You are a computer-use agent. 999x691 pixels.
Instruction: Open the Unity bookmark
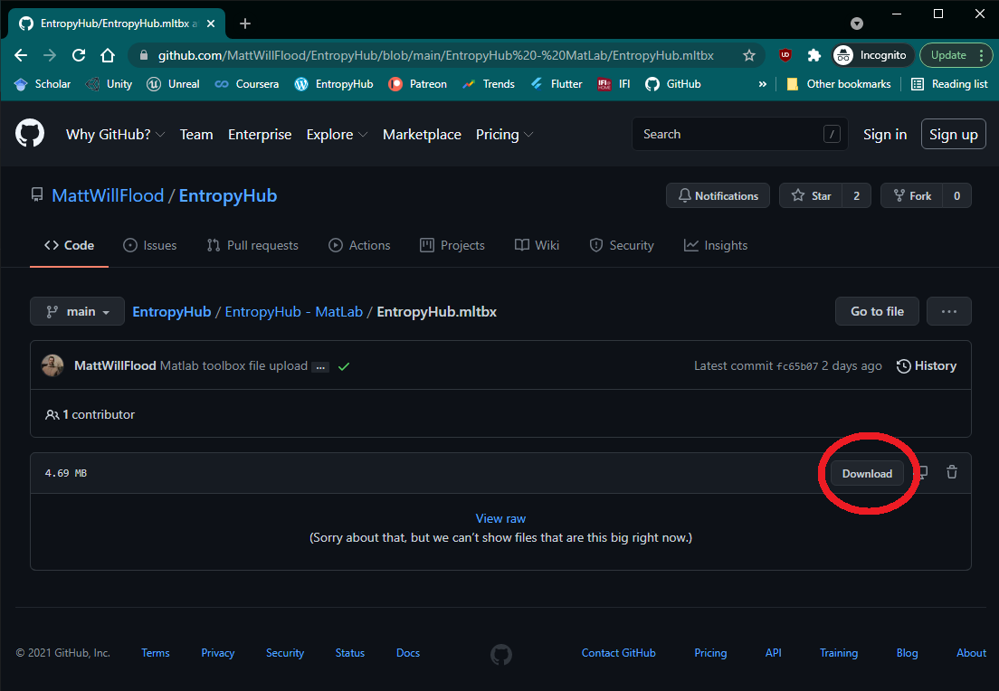pos(109,84)
